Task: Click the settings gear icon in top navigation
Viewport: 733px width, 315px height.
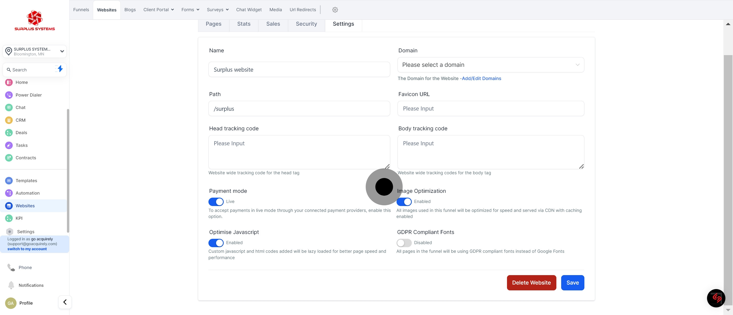Action: click(x=335, y=10)
